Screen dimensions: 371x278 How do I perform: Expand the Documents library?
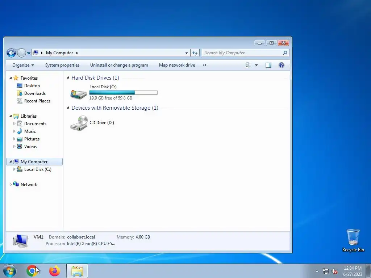tap(14, 124)
